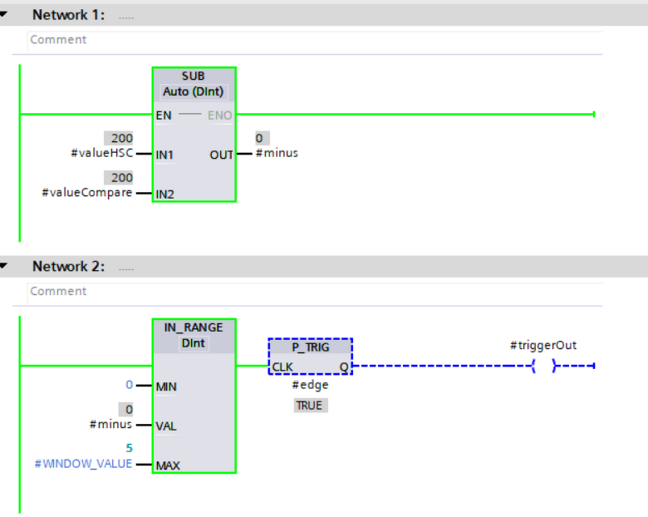
Task: Collapse Network 2 using its arrow
Action: (3, 266)
